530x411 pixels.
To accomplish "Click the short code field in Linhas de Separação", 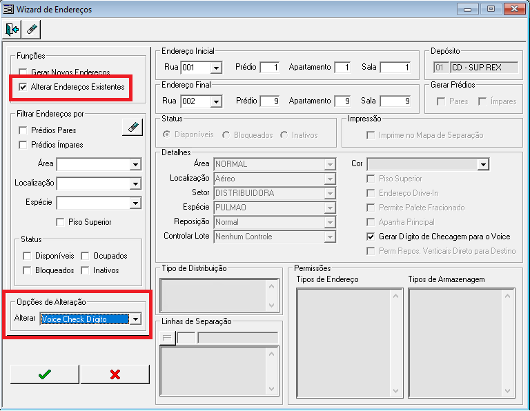I will tap(186, 338).
